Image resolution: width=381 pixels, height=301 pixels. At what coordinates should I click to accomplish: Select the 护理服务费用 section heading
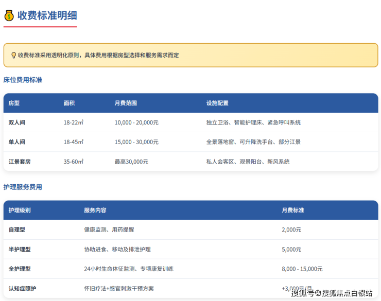click(x=23, y=187)
